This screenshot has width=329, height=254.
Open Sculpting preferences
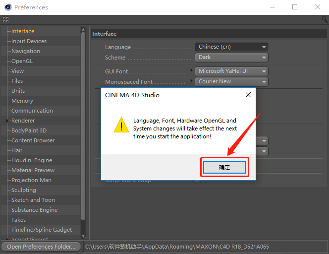click(x=24, y=190)
